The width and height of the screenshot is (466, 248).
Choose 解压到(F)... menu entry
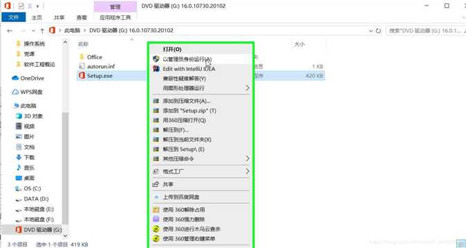(x=201, y=130)
